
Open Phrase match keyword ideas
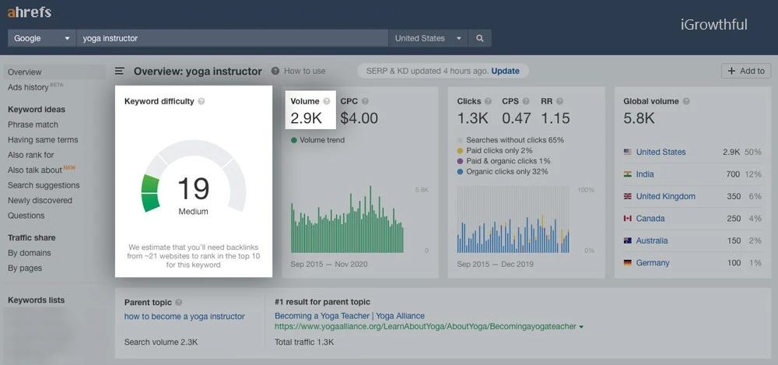coord(33,125)
